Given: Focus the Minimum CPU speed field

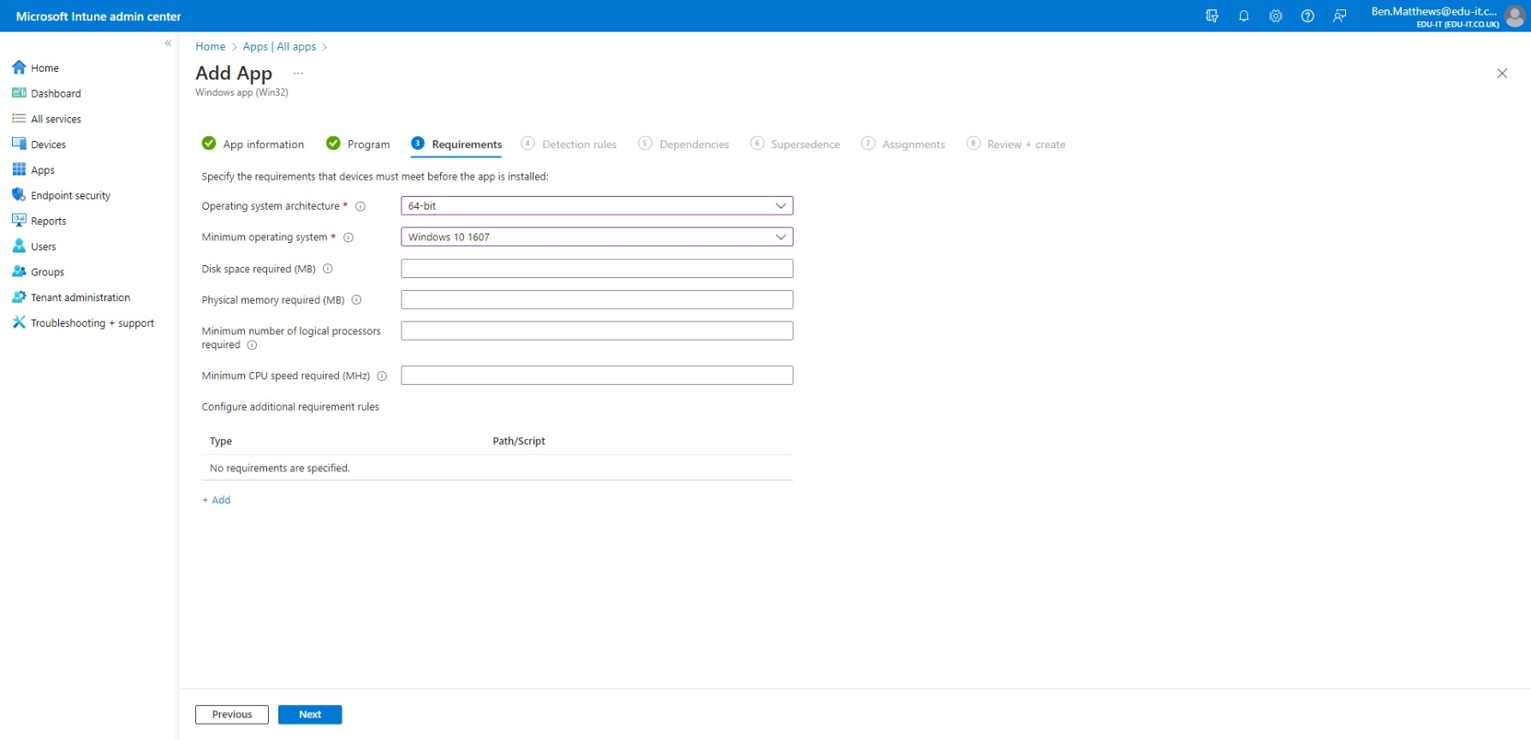Looking at the screenshot, I should (x=597, y=375).
